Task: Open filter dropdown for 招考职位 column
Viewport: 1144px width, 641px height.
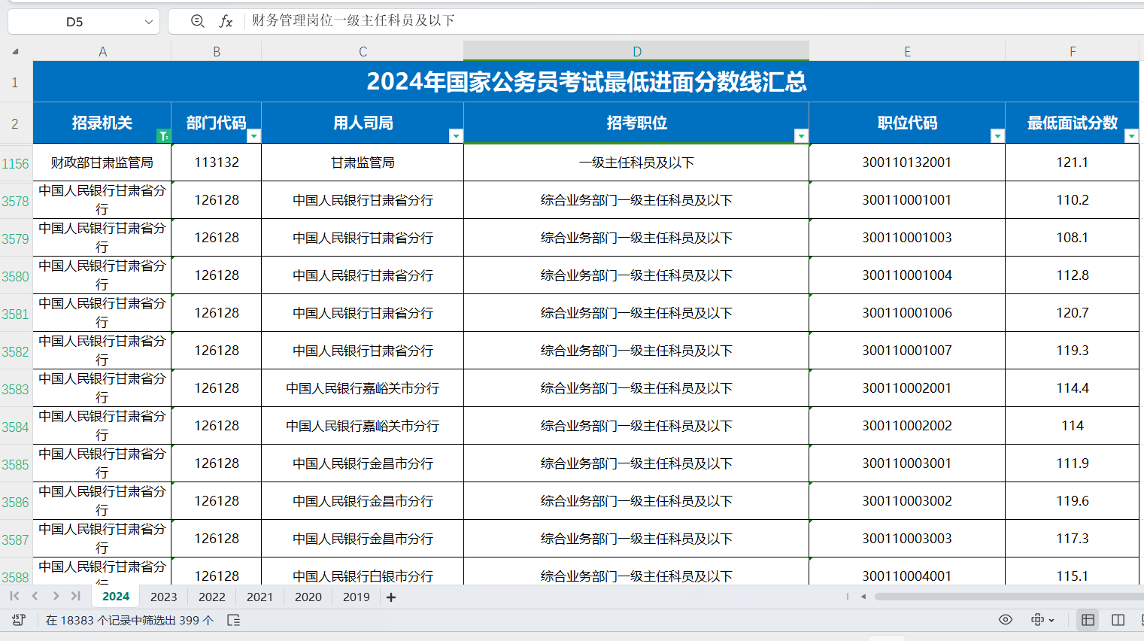Action: (x=801, y=135)
